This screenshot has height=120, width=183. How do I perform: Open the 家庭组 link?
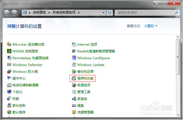point(82,99)
